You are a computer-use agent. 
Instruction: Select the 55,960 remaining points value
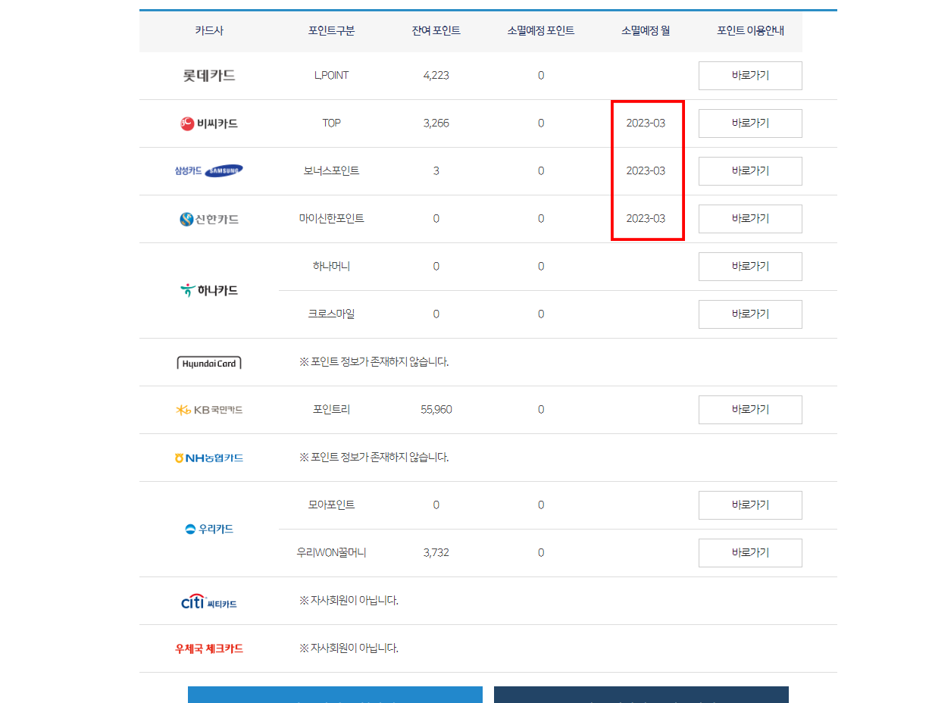(x=436, y=410)
